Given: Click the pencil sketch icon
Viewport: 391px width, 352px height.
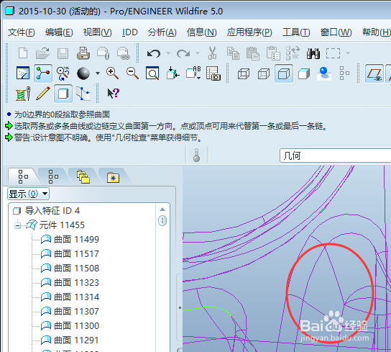Looking at the screenshot, I should (43, 94).
